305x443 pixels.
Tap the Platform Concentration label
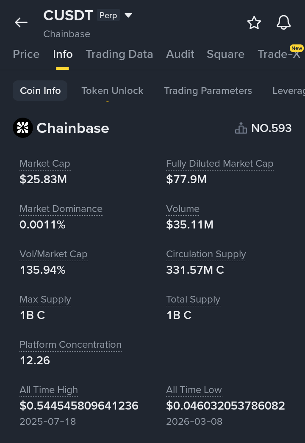point(70,345)
